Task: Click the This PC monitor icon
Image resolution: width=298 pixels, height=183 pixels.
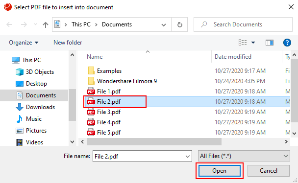Action: 16,60
